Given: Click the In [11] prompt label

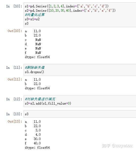Looking at the screenshot, I should point(14,67).
